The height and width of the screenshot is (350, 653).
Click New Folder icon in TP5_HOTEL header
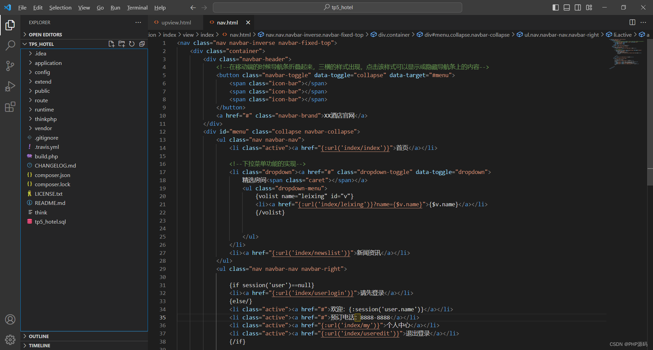pos(121,44)
